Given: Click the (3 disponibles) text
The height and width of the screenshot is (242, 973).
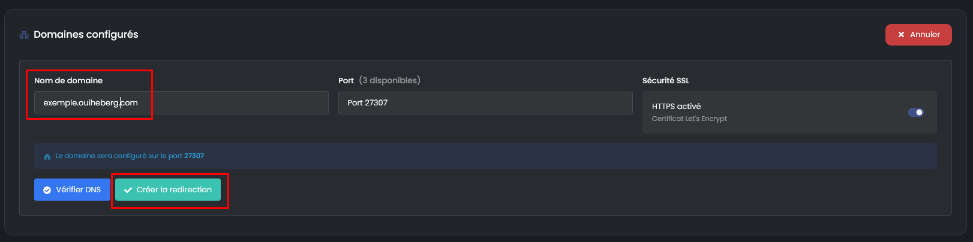Looking at the screenshot, I should (389, 80).
